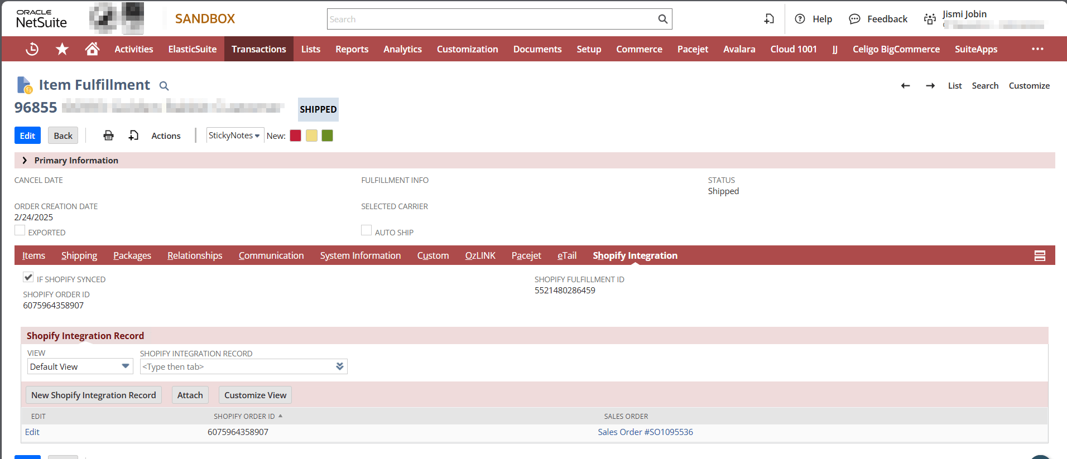The width and height of the screenshot is (1067, 459).
Task: Switch to the Relationships subtab
Action: point(195,255)
